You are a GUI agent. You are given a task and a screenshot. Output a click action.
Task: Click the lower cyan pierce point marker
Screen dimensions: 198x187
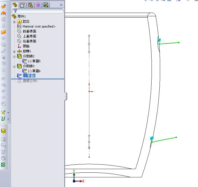point(152,138)
